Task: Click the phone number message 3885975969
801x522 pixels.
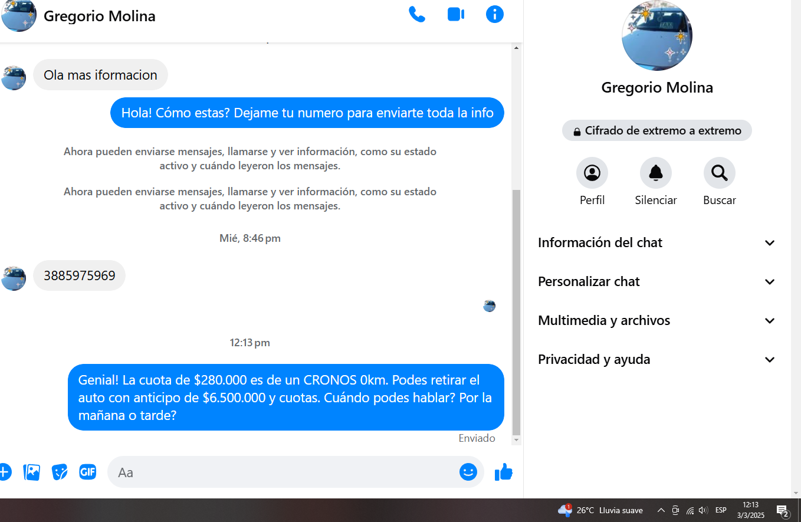Action: tap(80, 275)
